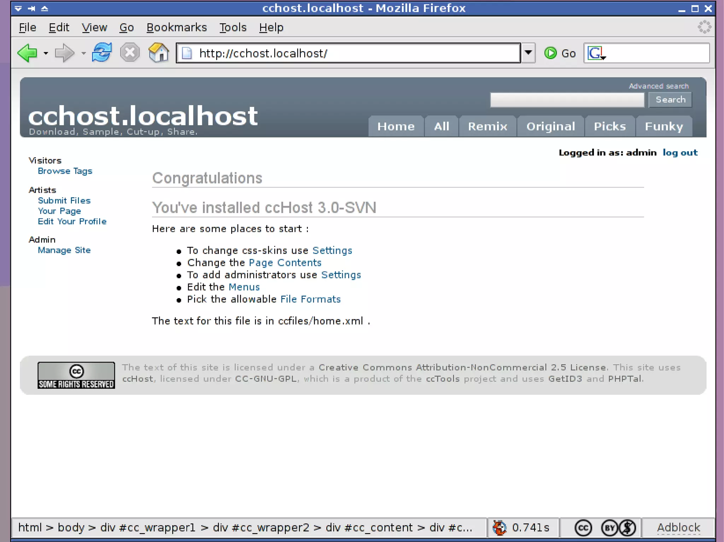The width and height of the screenshot is (724, 542).
Task: Follow the Manage Site link
Action: (x=64, y=250)
